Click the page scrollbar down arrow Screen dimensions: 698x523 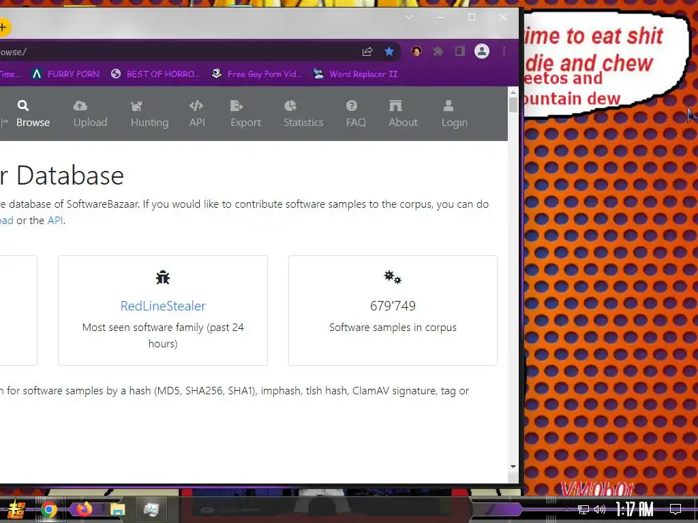(513, 466)
